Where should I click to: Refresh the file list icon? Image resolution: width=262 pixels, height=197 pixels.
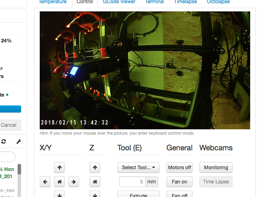4,141
